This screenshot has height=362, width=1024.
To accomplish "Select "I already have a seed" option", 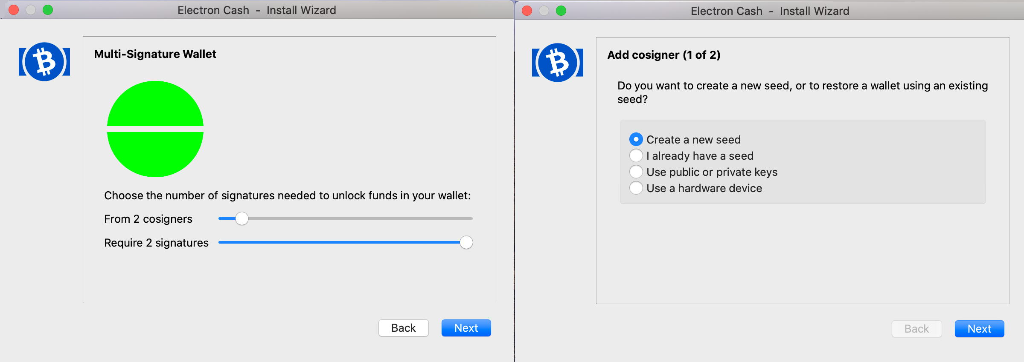I will pyautogui.click(x=636, y=156).
